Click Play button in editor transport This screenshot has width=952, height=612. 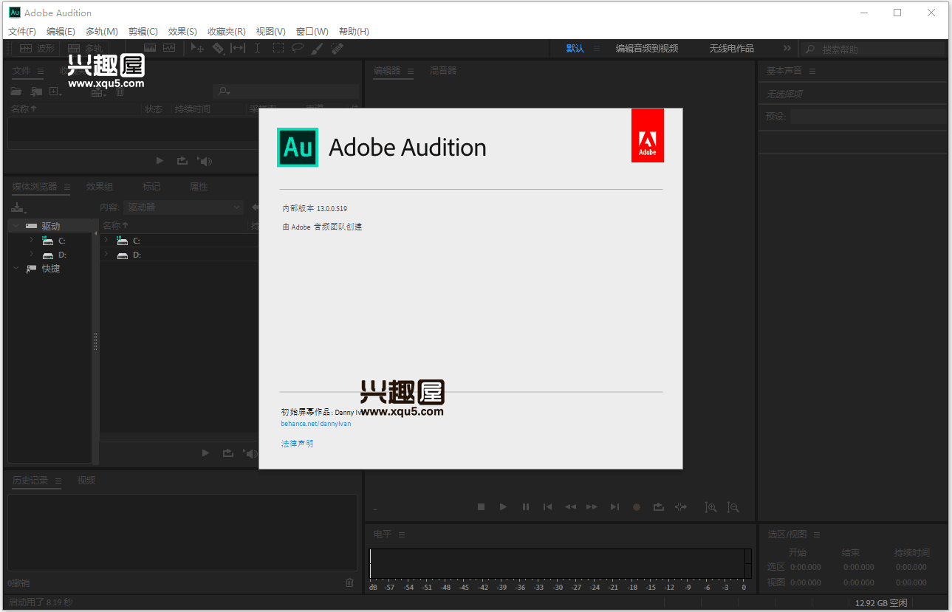[503, 507]
